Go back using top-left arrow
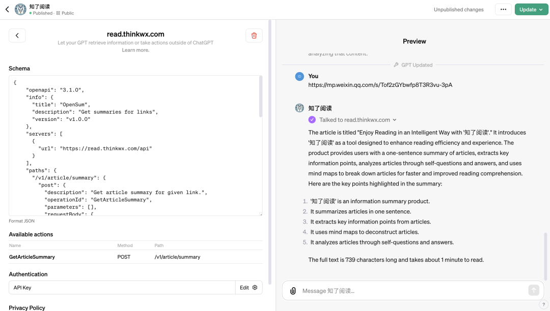The image size is (550, 311). coord(7,10)
